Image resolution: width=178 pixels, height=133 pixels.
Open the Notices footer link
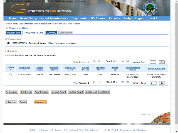pyautogui.click(x=93, y=130)
